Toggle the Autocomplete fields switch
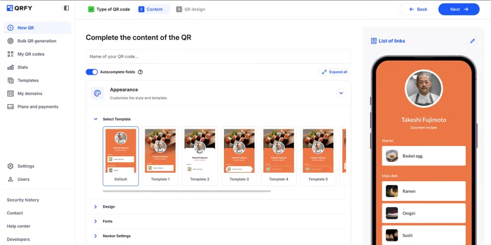 pyautogui.click(x=91, y=72)
